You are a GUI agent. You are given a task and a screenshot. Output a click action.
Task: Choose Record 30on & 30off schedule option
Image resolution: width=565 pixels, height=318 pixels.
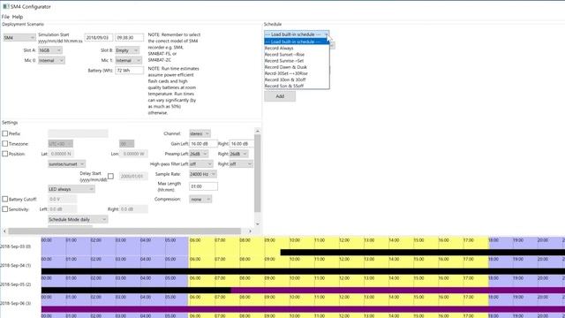(297, 79)
